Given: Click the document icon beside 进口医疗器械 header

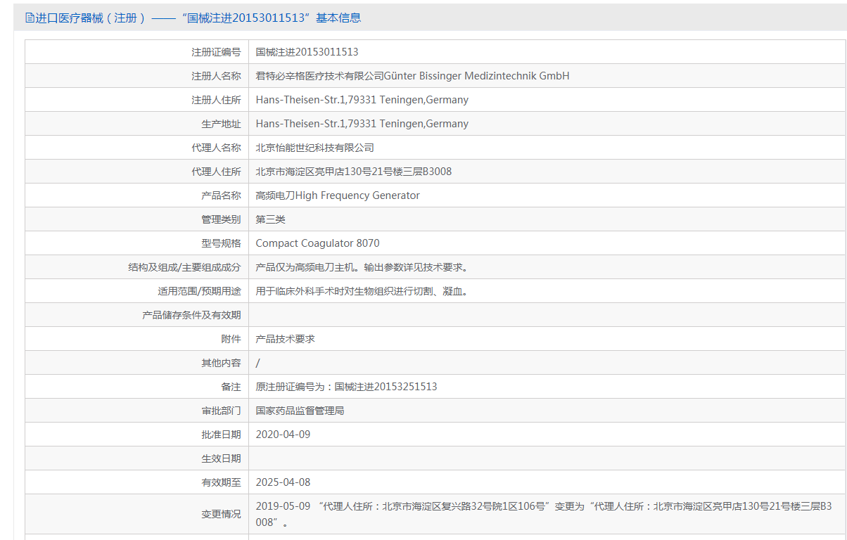Looking at the screenshot, I should point(30,18).
